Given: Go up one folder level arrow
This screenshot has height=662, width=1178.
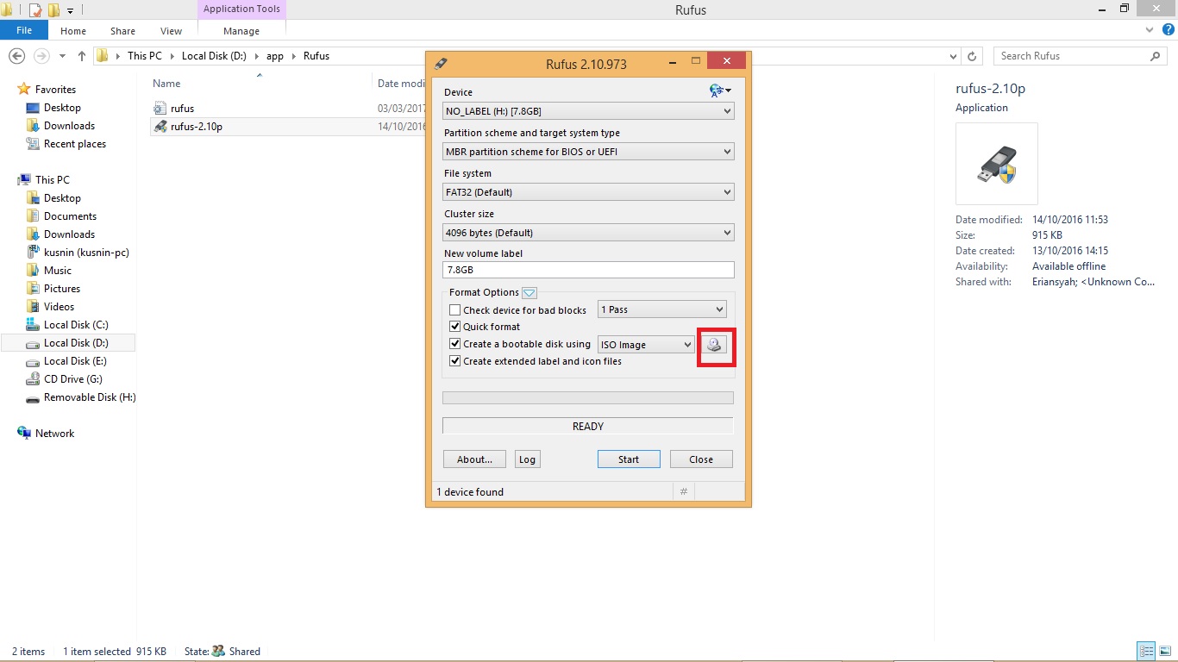Looking at the screenshot, I should click(x=82, y=56).
